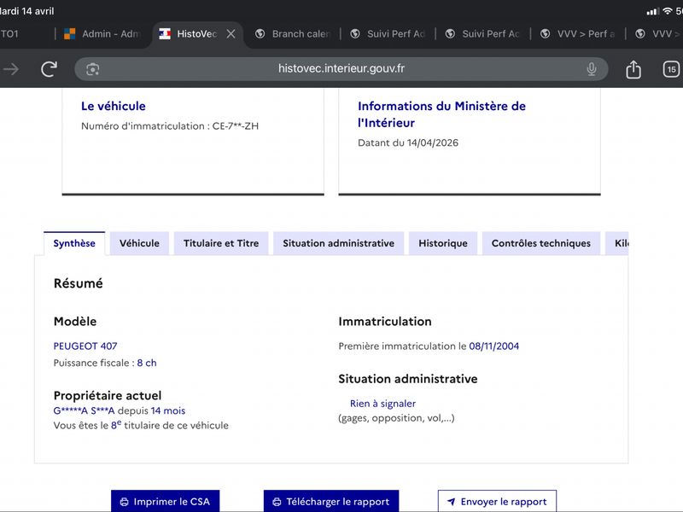Click globe icon of Branch calen tab
This screenshot has height=512, width=683.
260,34
